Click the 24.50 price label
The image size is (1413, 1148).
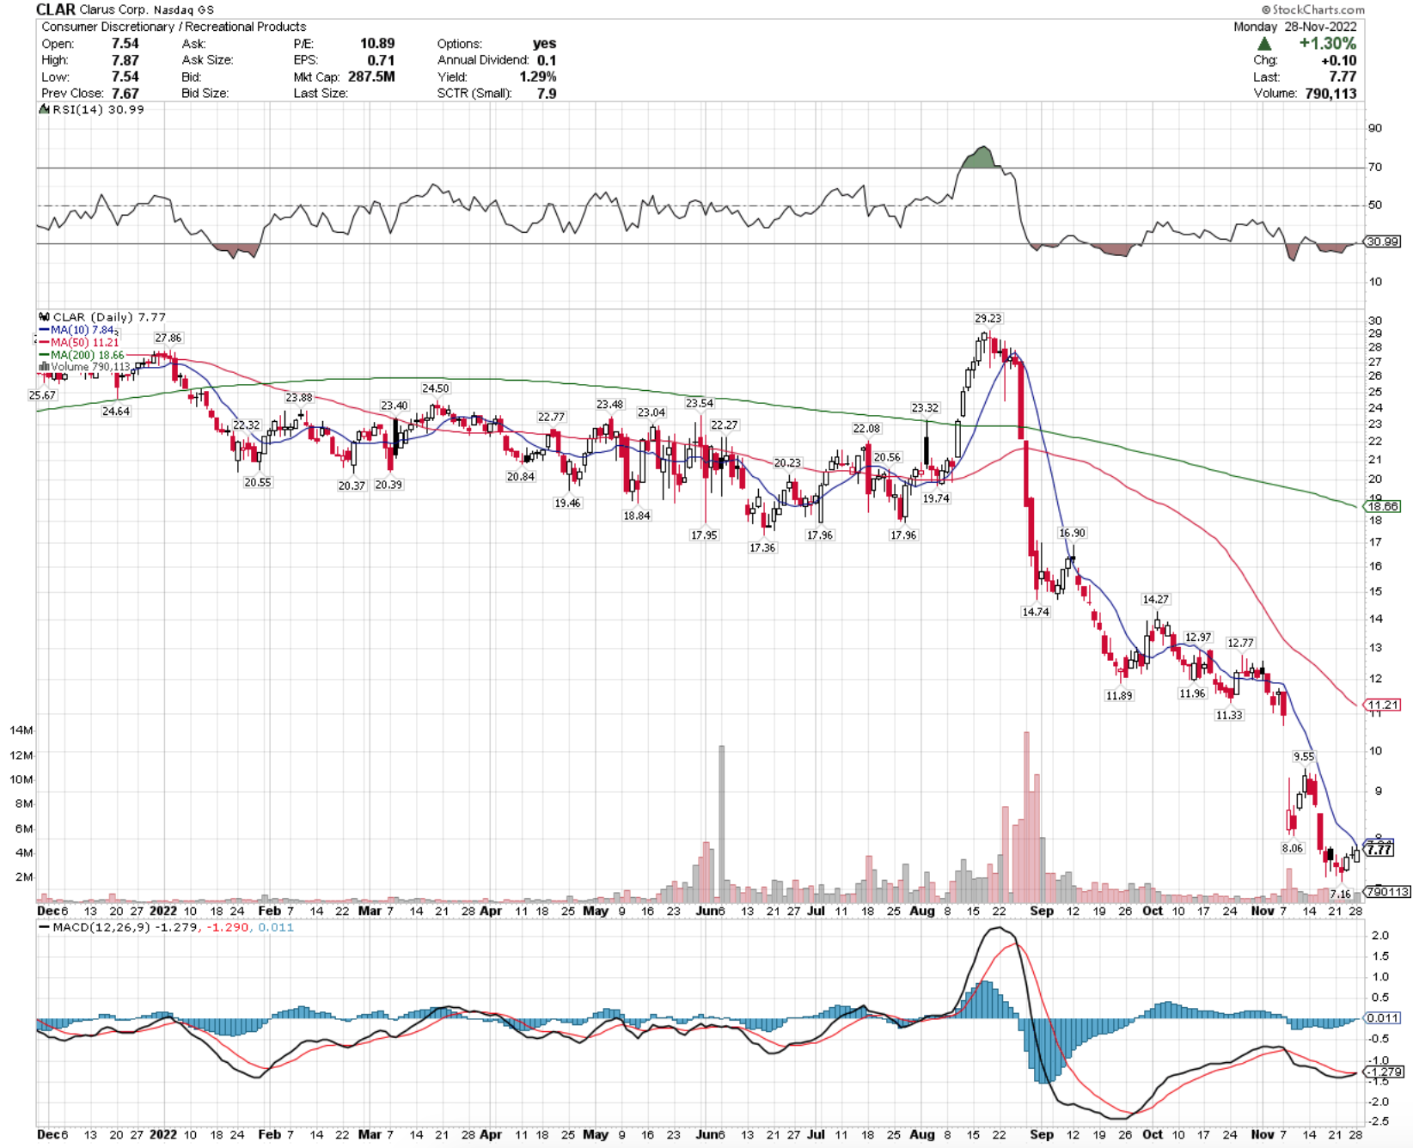pyautogui.click(x=436, y=388)
